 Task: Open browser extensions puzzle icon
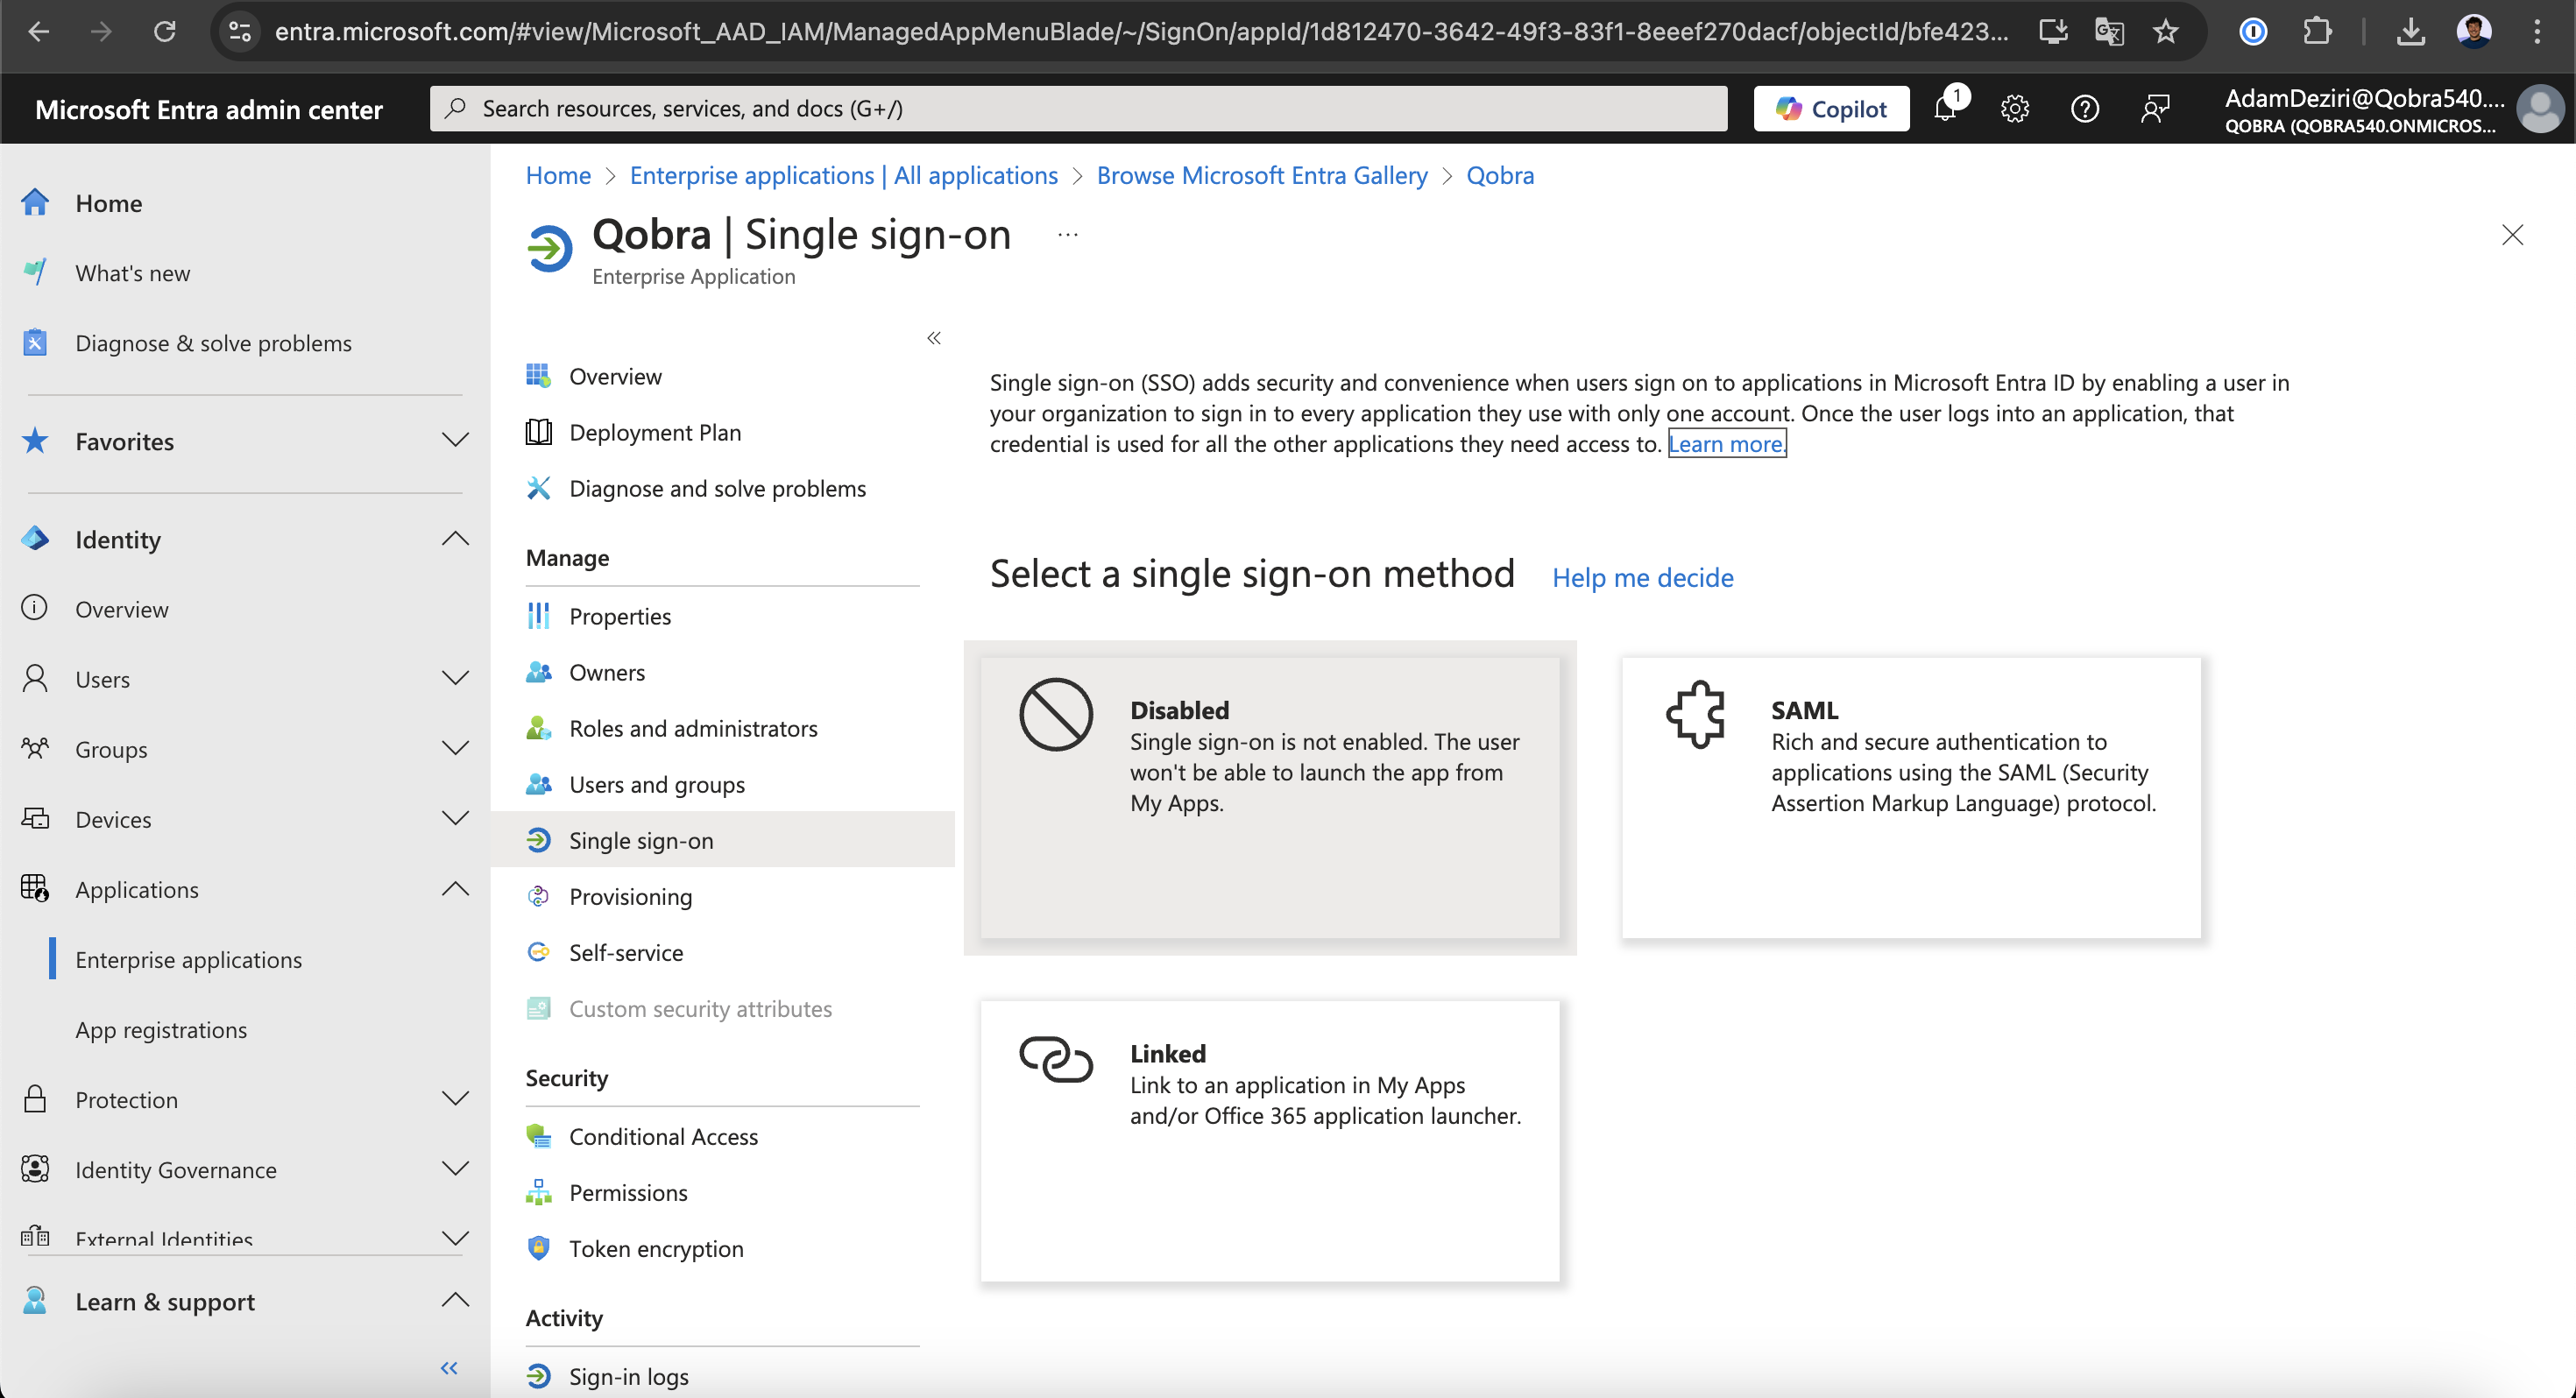(2316, 32)
